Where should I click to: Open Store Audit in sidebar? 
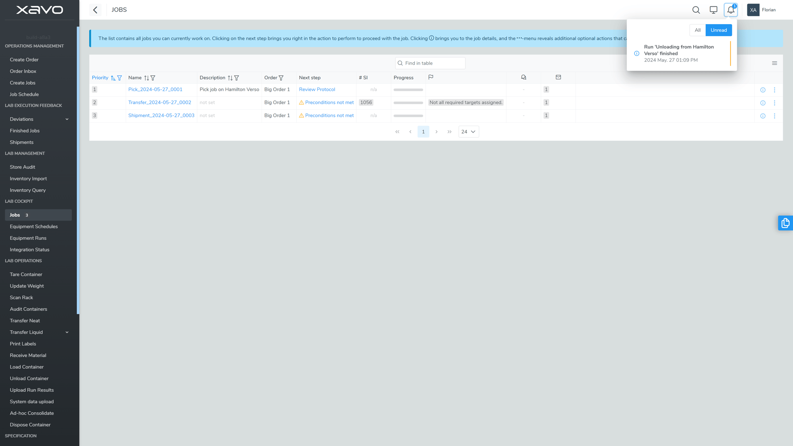23,167
